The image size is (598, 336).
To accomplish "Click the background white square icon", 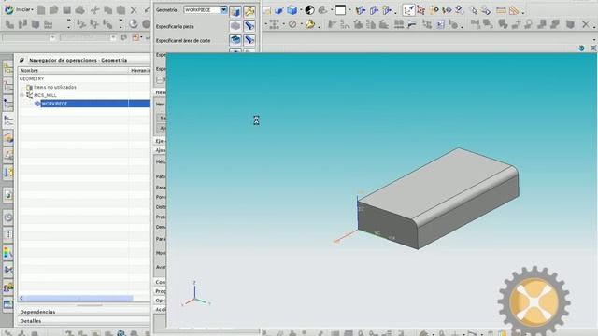I will click(340, 10).
